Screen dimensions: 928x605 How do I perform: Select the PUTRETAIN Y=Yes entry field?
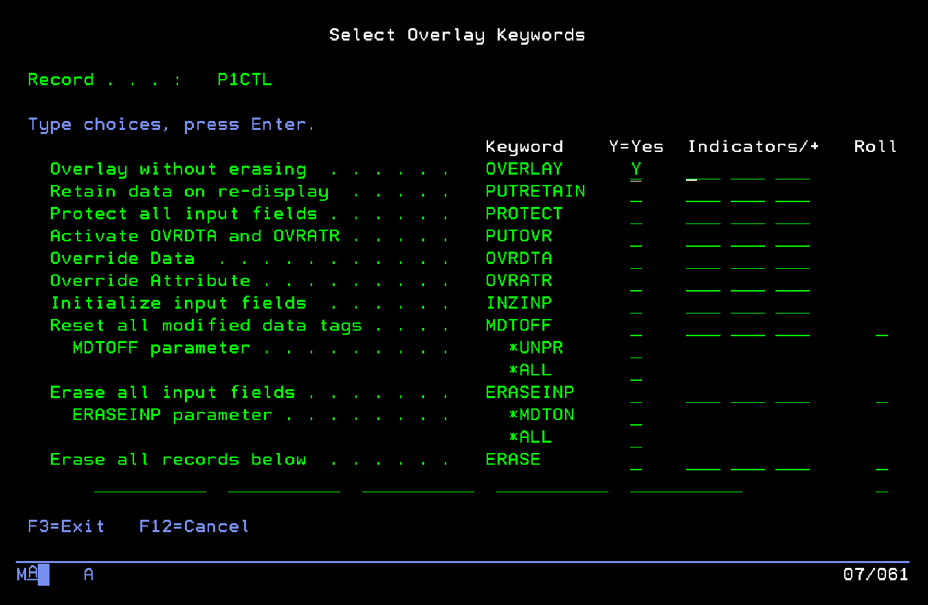pos(636,192)
